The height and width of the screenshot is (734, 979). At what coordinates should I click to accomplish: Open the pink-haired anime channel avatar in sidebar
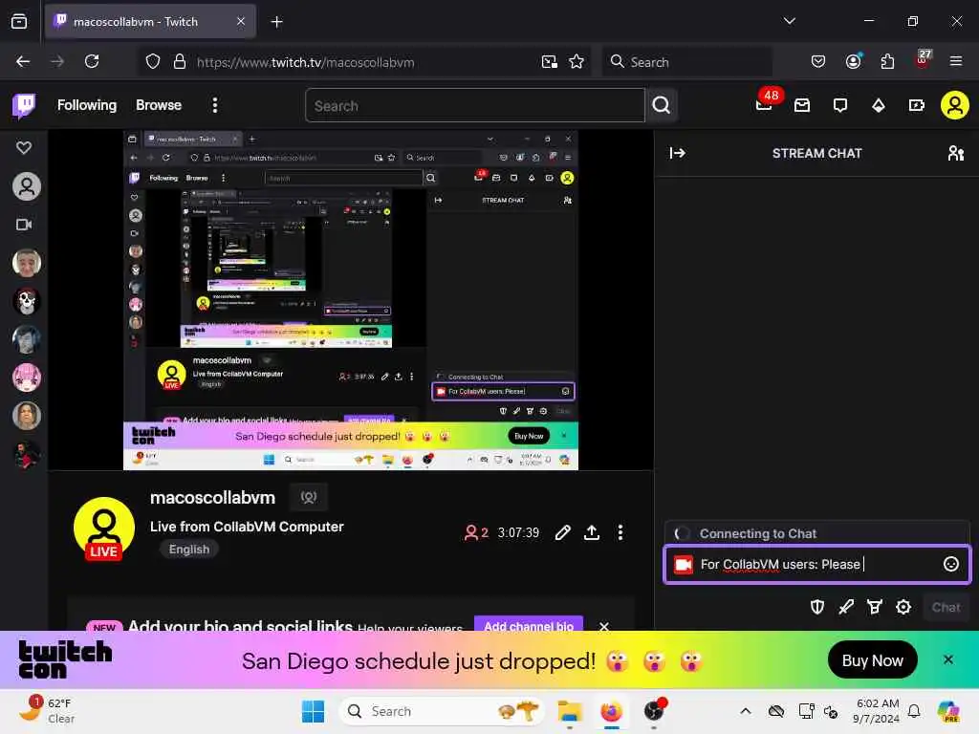click(x=26, y=378)
